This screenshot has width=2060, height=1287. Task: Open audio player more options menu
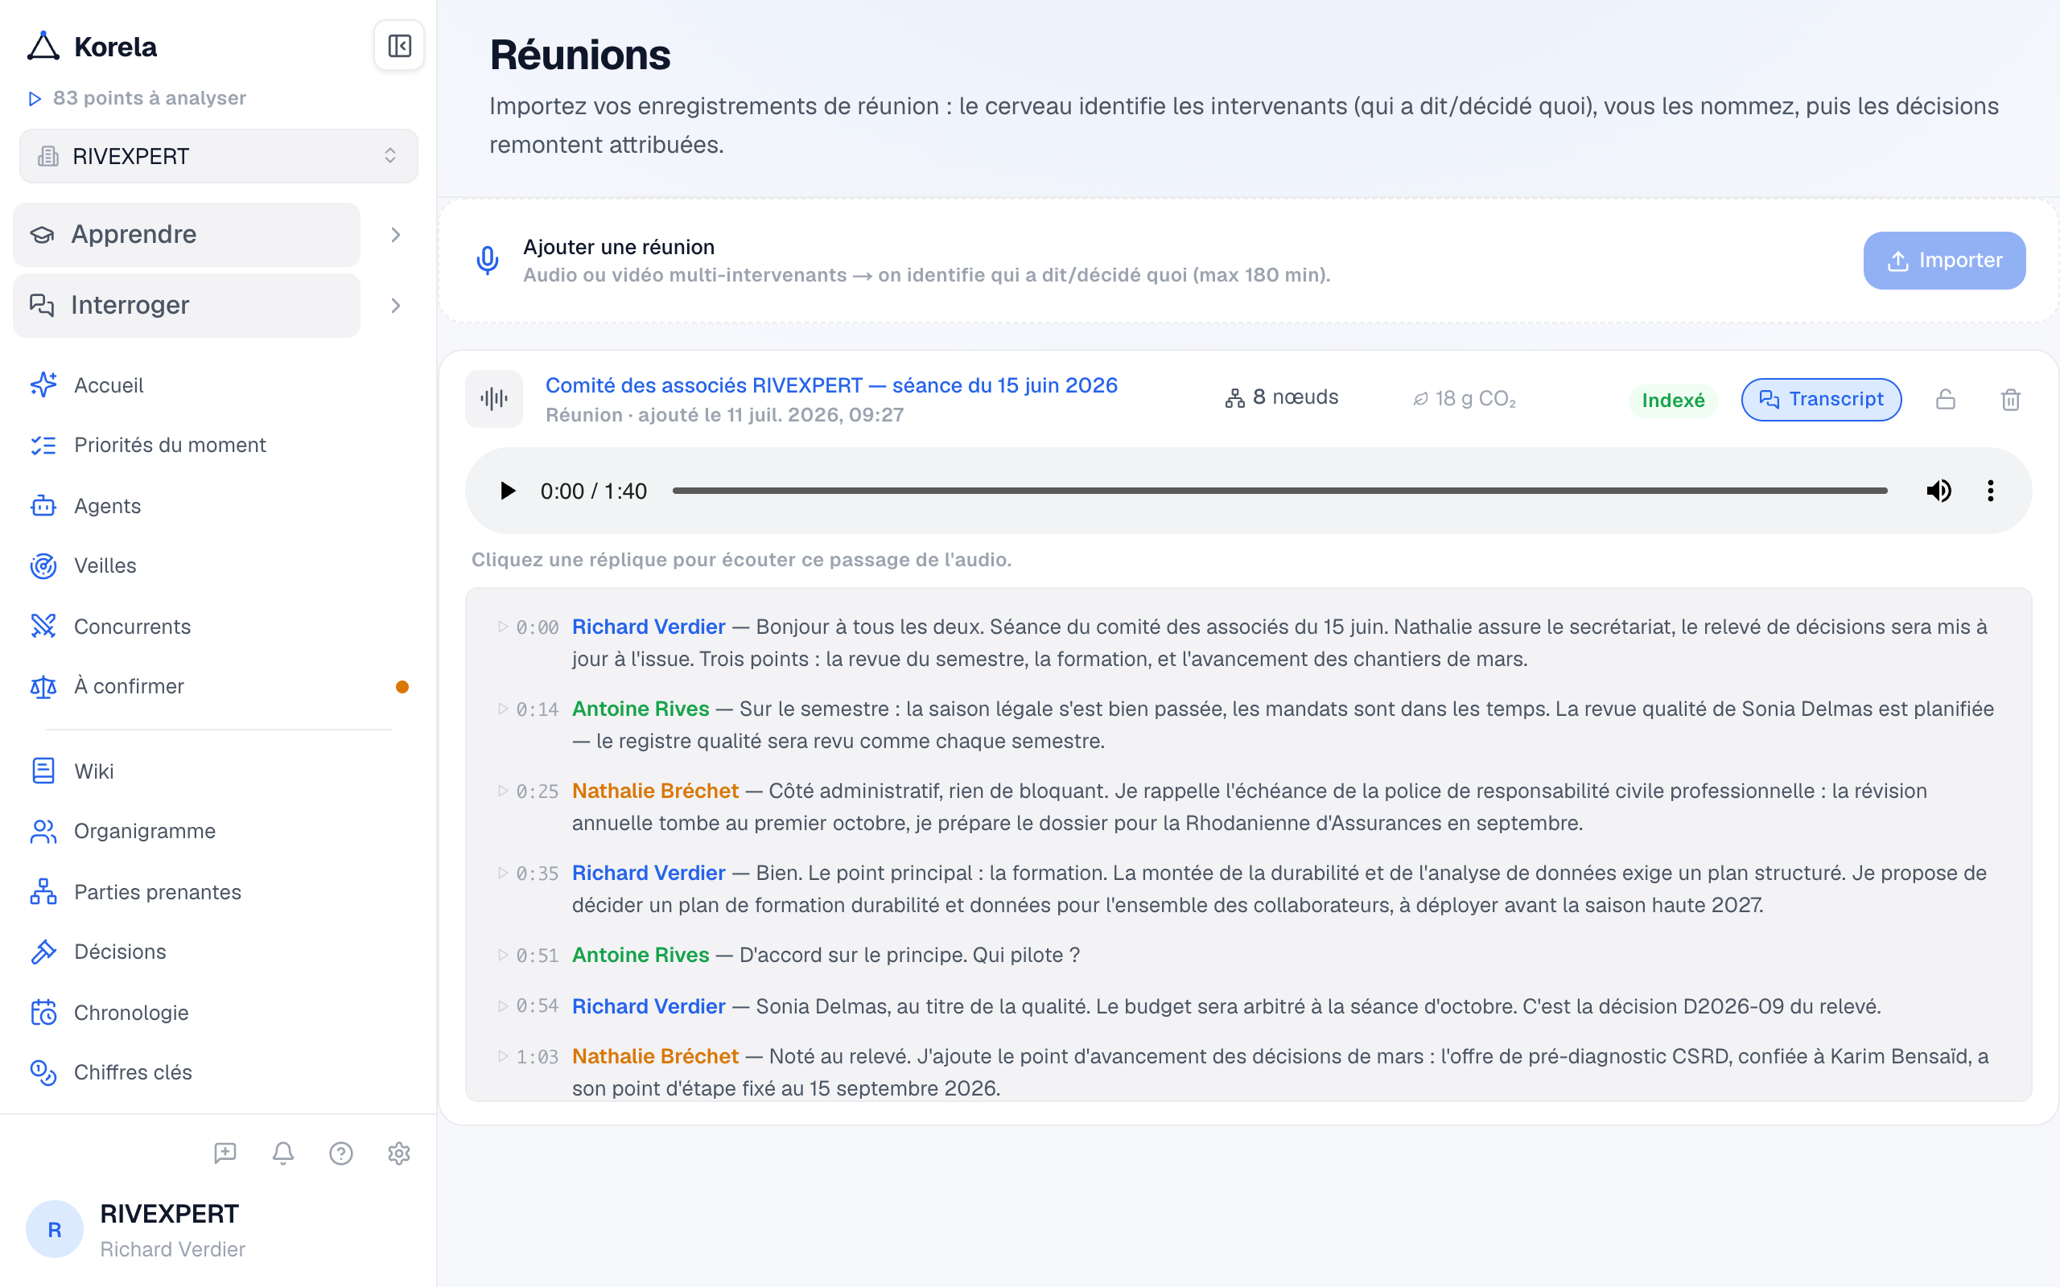pyautogui.click(x=1990, y=491)
